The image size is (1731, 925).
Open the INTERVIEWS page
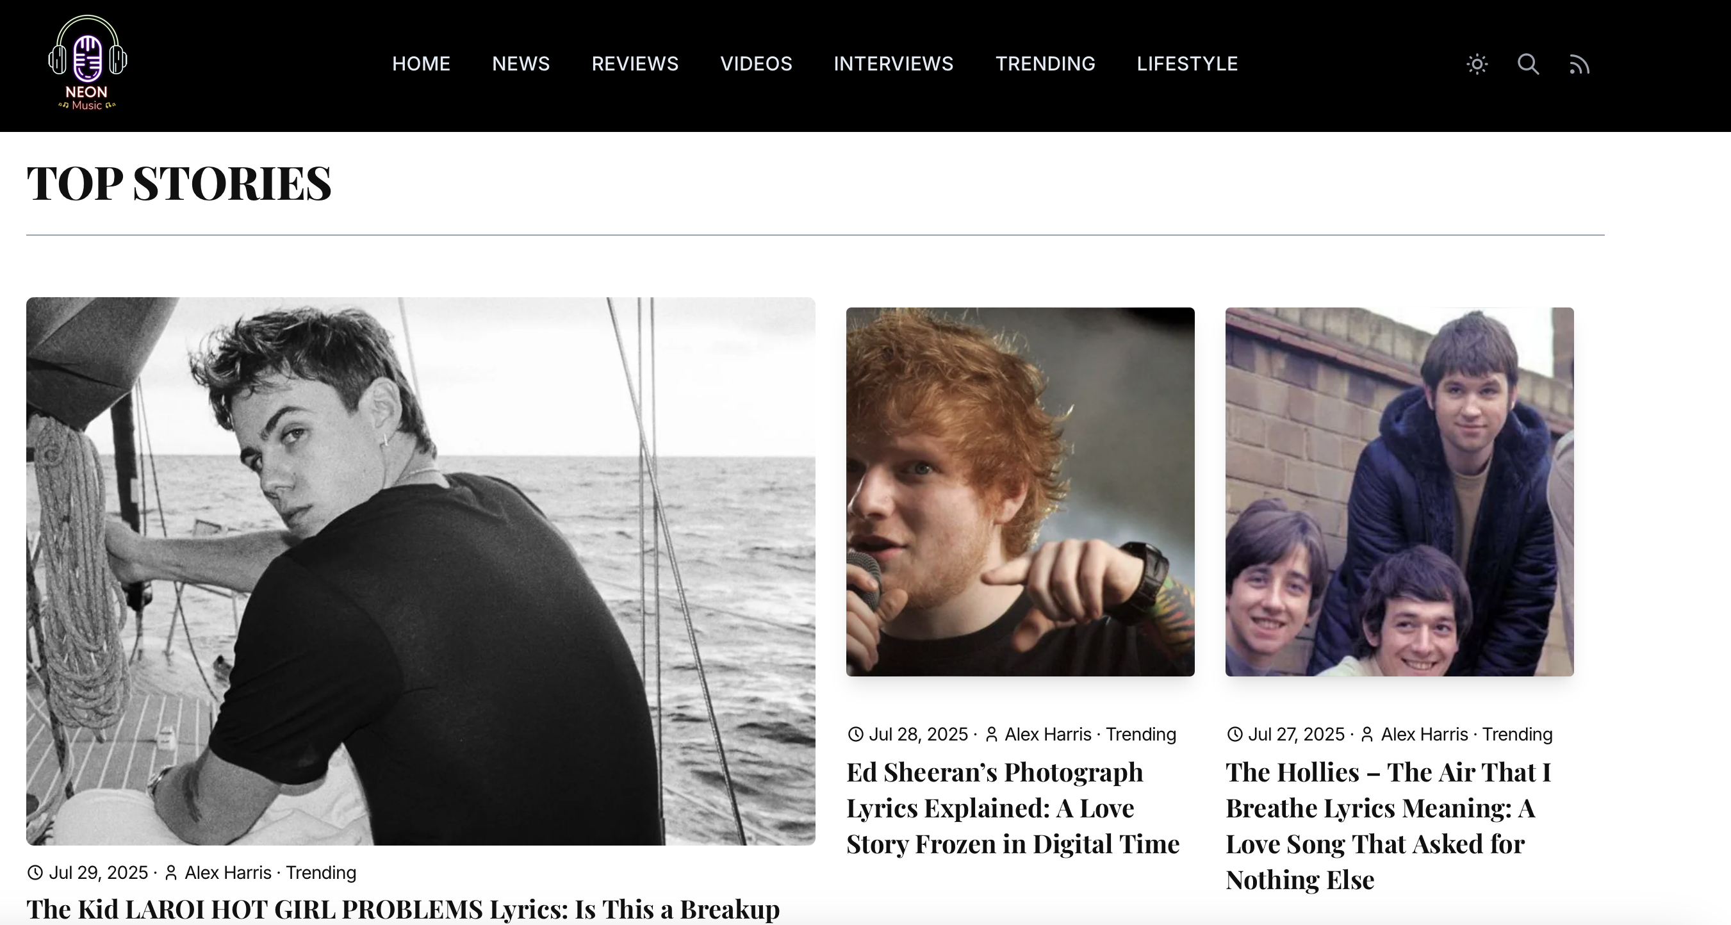point(894,64)
